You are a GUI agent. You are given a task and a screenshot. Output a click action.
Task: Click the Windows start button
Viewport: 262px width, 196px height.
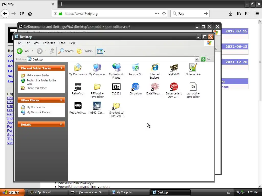coord(12,192)
